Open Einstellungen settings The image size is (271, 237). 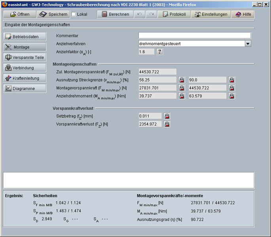[210, 14]
